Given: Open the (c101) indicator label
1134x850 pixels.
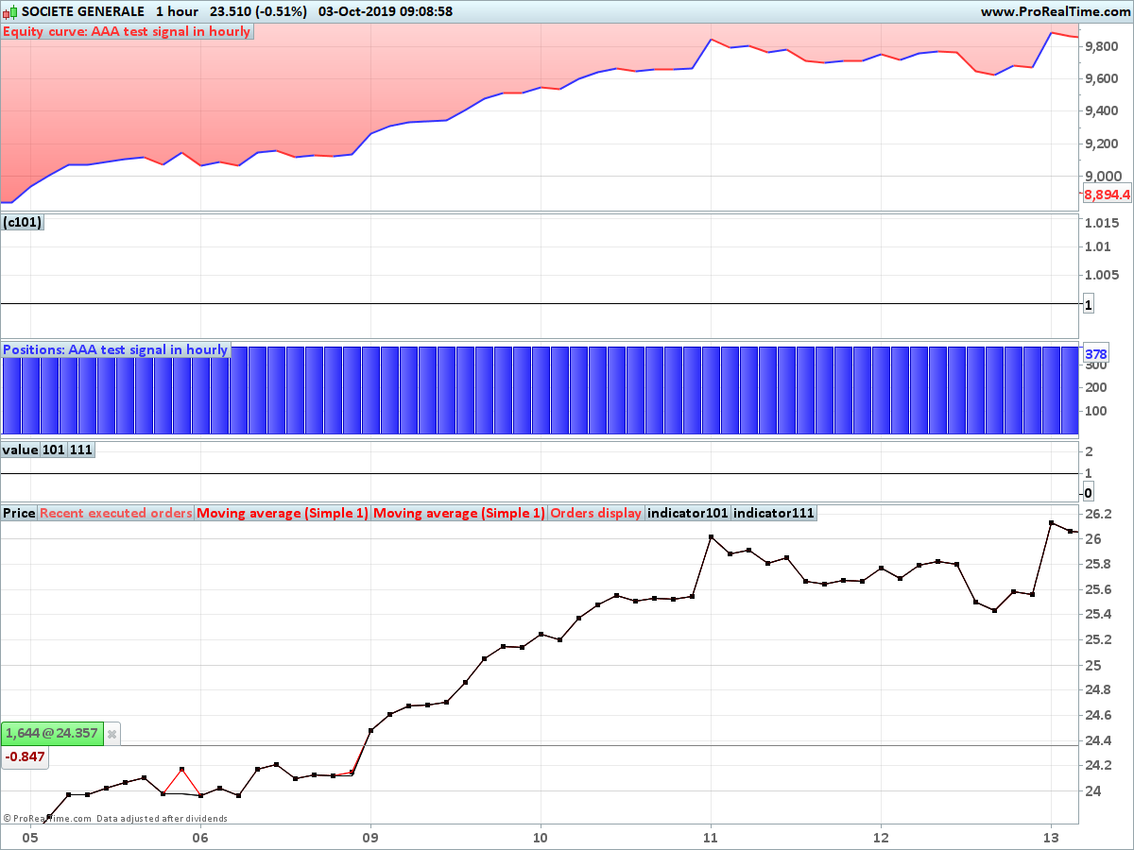Looking at the screenshot, I should click(x=23, y=223).
